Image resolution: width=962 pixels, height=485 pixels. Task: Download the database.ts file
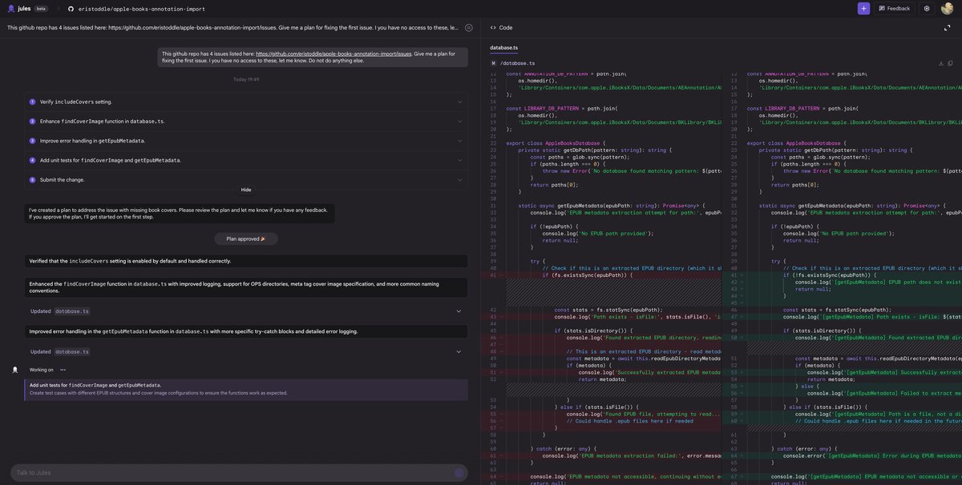tap(940, 63)
